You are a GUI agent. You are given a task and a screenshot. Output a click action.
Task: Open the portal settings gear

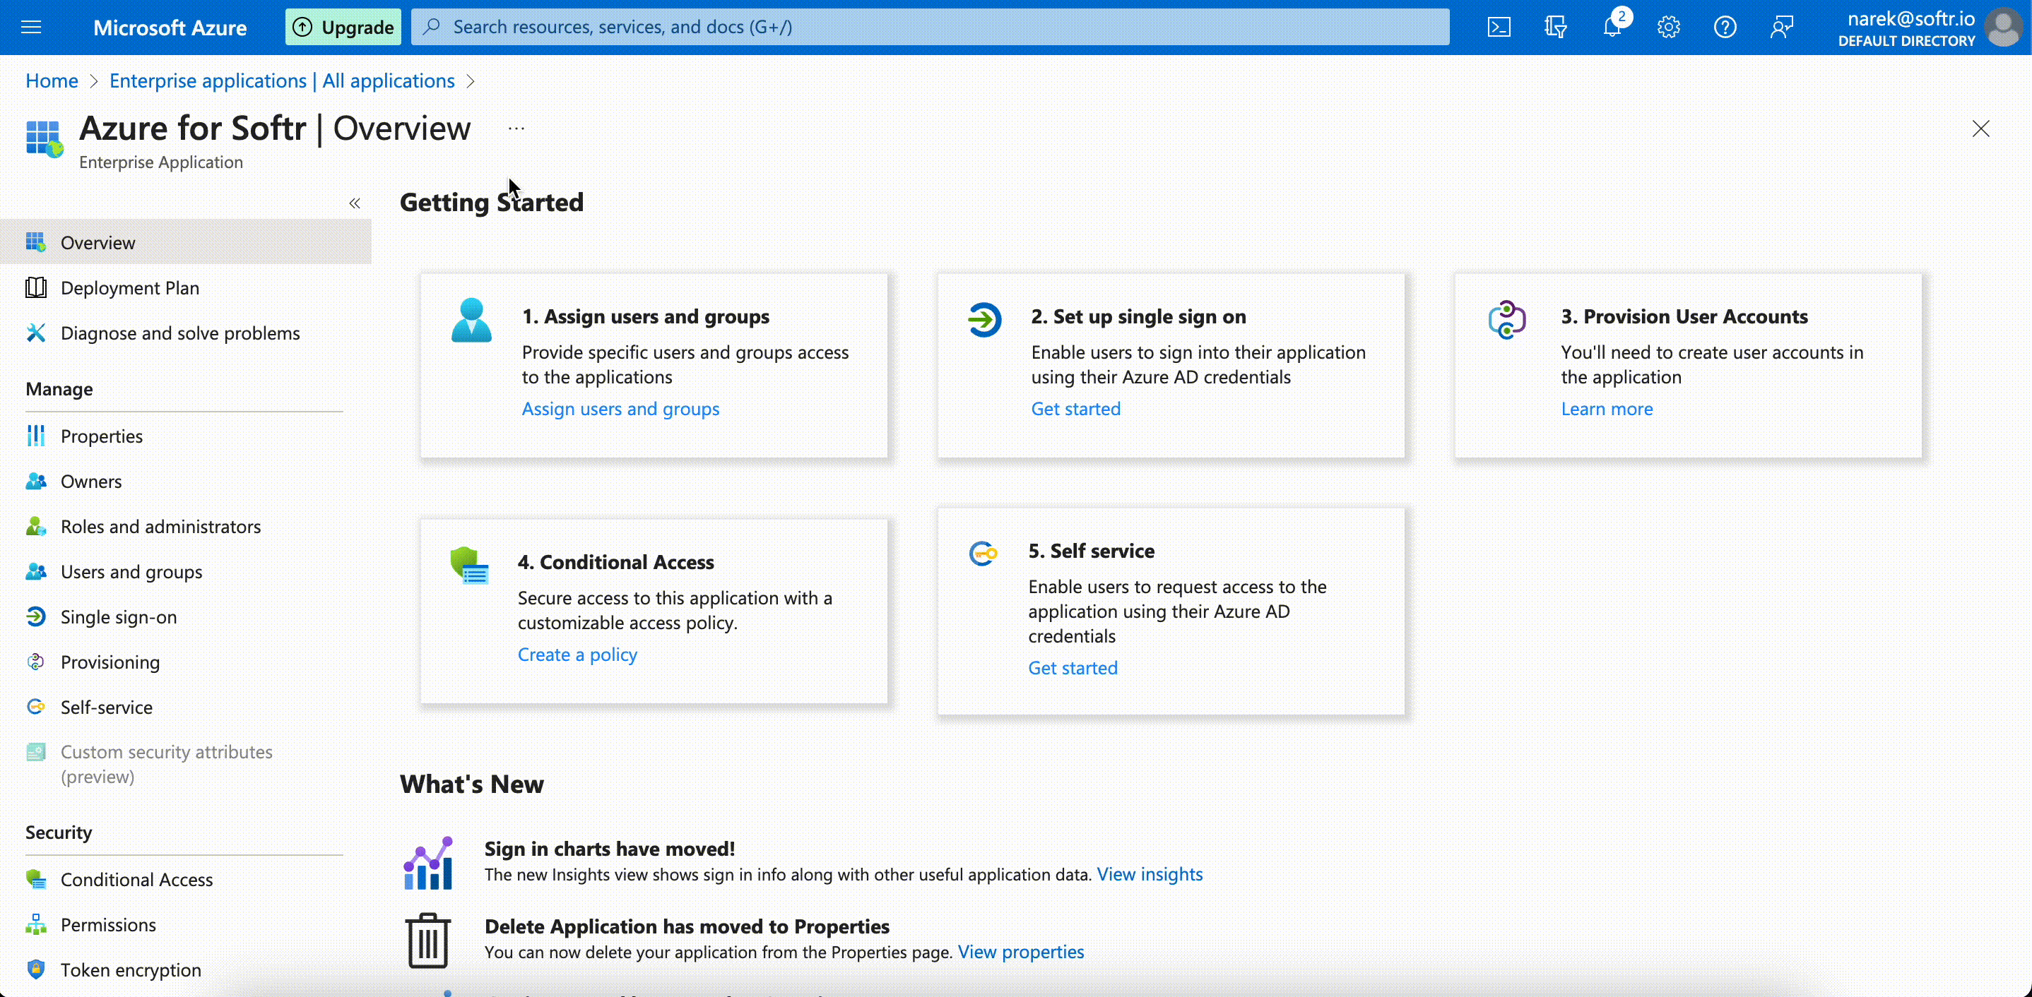tap(1668, 26)
